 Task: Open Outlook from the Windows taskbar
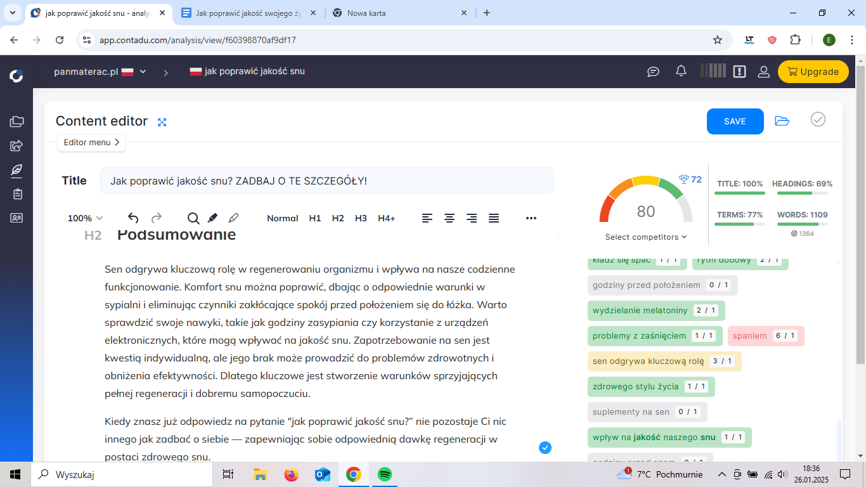(x=323, y=474)
